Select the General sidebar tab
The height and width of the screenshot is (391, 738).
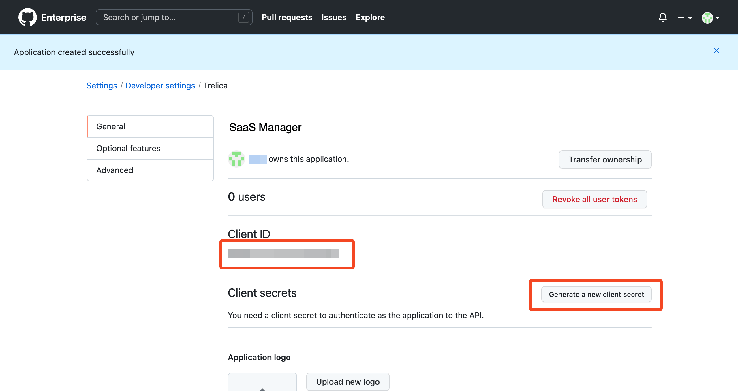pos(150,126)
